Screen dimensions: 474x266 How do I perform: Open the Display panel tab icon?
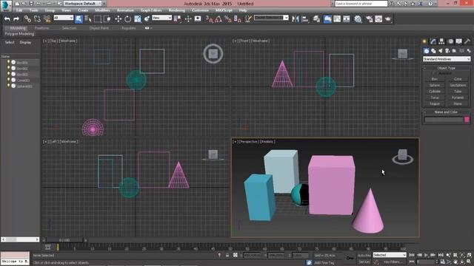click(459, 41)
